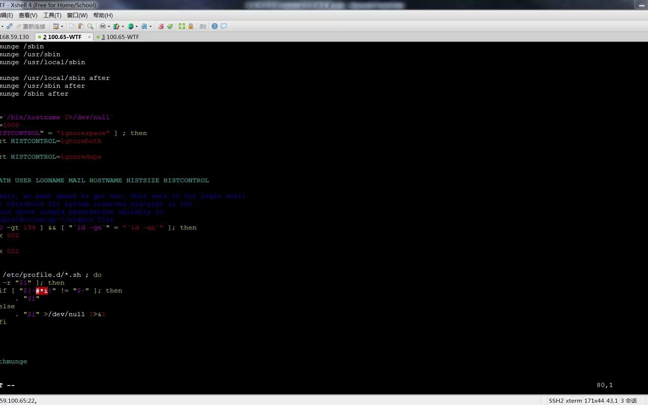Click the Print toolbar icon
Screen dimensions: 648x405
point(102,26)
